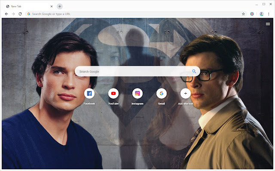The image size is (275, 171).
Task: Maximize the browser window
Action: coord(264,4)
